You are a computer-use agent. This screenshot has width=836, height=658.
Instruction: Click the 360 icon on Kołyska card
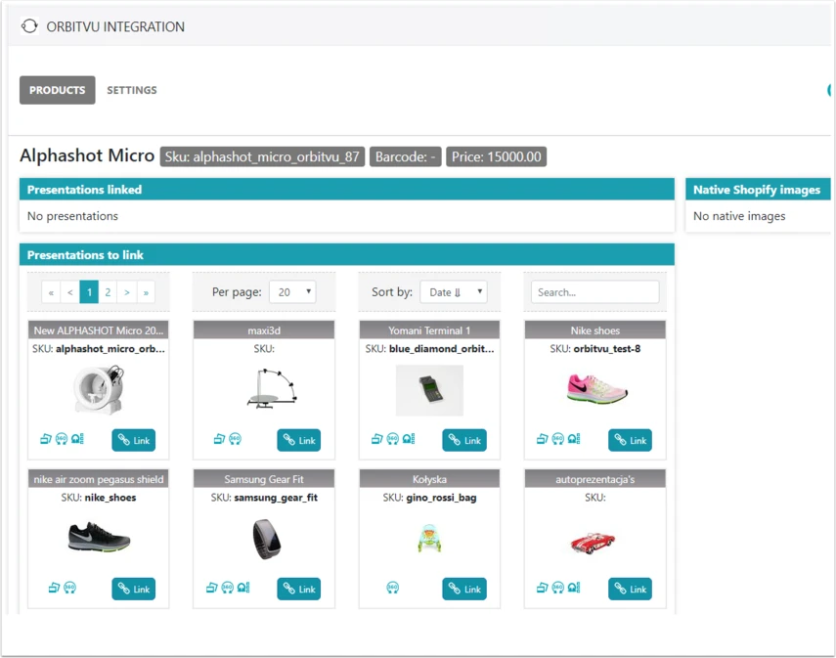(392, 588)
